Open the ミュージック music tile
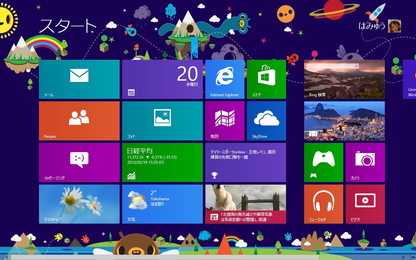The image size is (416, 260). coord(324,204)
